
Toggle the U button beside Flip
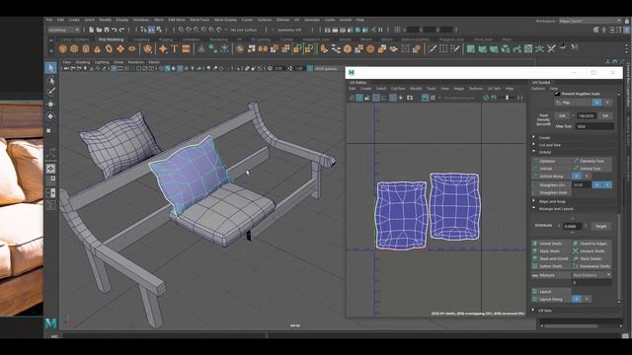pyautogui.click(x=596, y=103)
